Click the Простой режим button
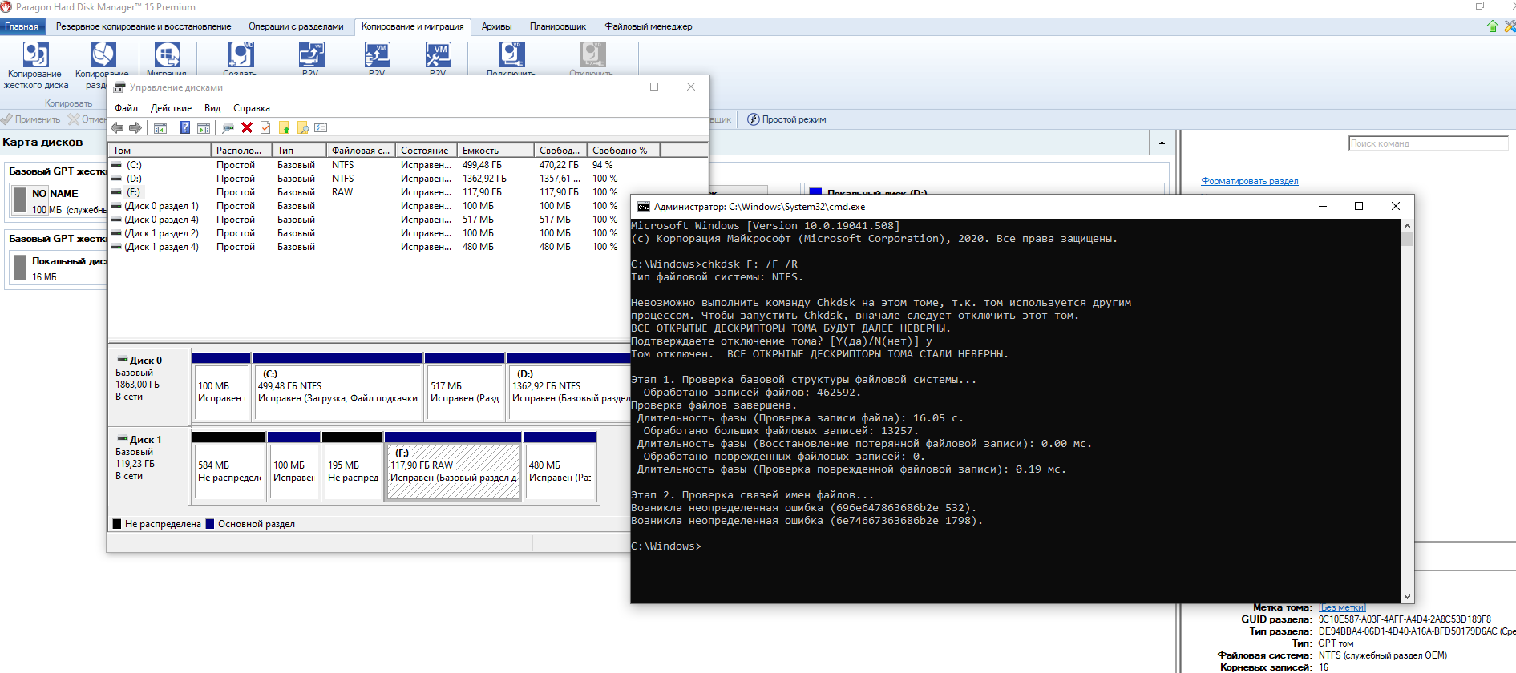Image resolution: width=1516 pixels, height=673 pixels. pyautogui.click(x=786, y=119)
